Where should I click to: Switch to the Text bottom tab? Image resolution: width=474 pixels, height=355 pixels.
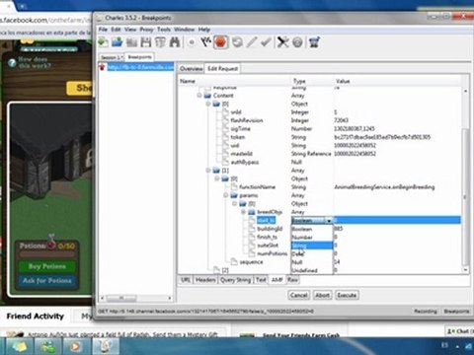coord(261,280)
